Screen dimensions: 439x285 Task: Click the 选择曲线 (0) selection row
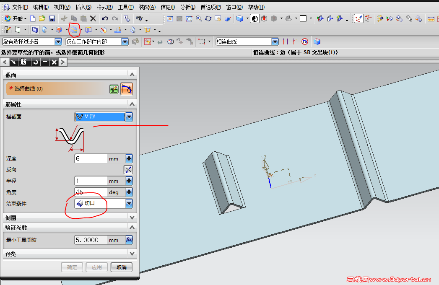(57, 89)
